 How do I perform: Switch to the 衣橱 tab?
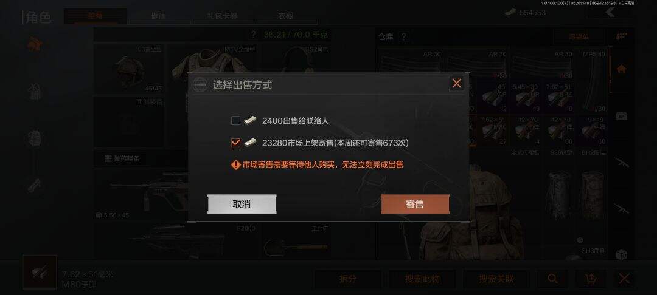[286, 16]
